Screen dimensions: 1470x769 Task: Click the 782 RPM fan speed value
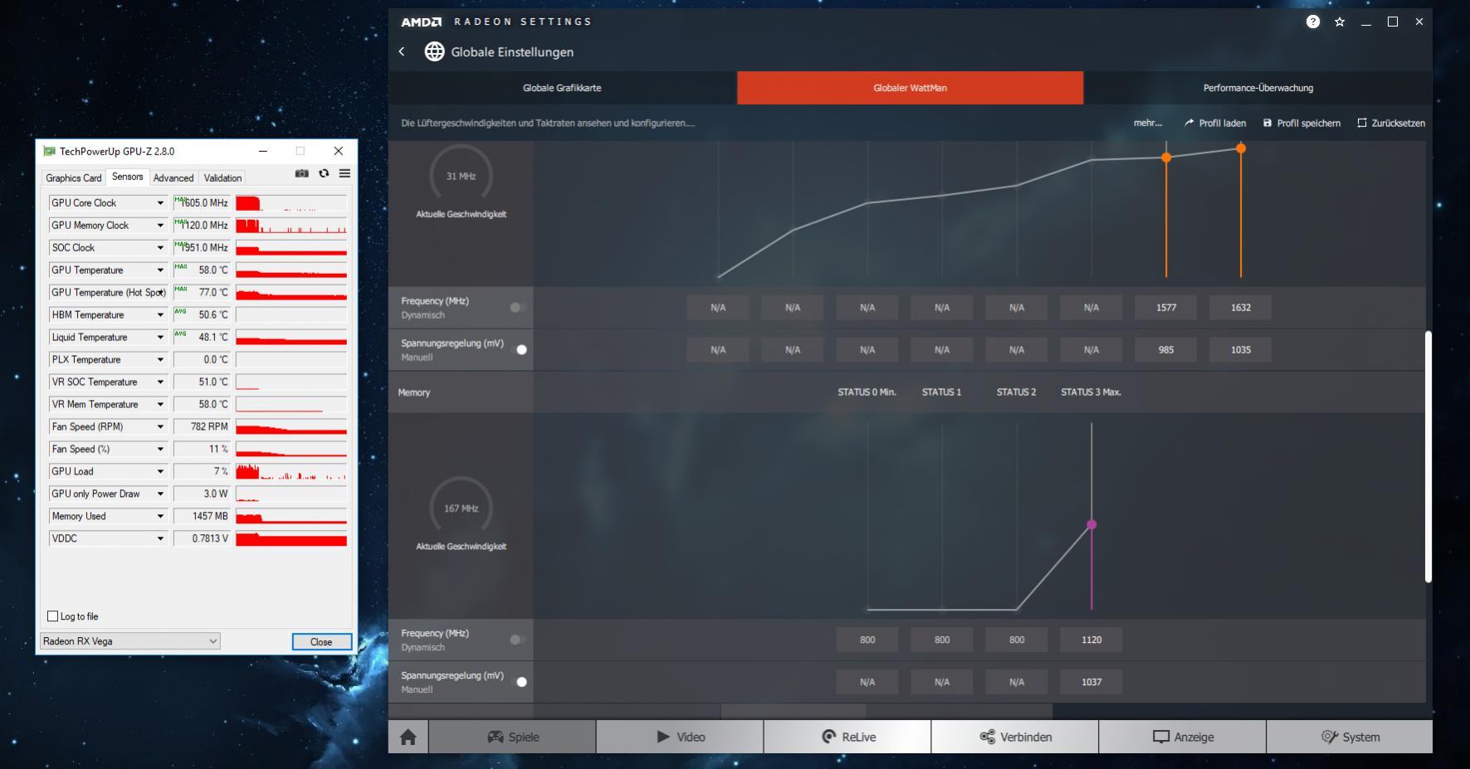point(202,426)
